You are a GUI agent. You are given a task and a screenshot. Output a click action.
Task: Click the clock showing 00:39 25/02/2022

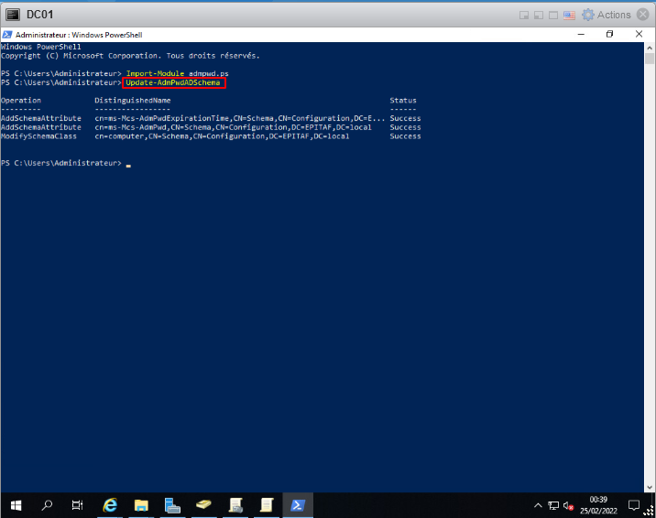pyautogui.click(x=598, y=504)
